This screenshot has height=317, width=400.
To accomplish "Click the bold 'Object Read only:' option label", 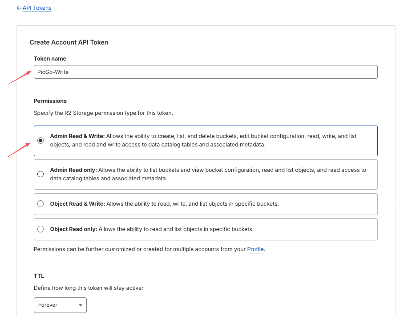I will coord(73,229).
